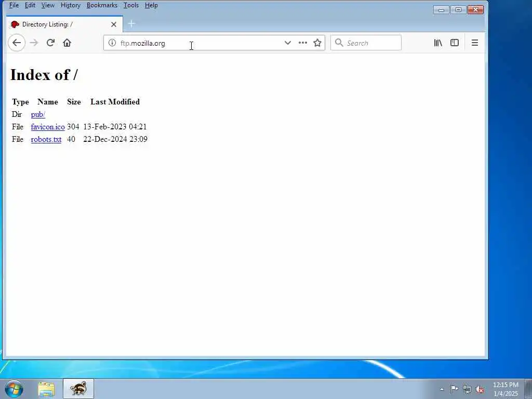Open the taskbar clock showing 12:15 PM
532x399 pixels.
(506, 389)
